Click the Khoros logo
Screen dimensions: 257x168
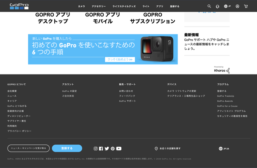point(222,70)
